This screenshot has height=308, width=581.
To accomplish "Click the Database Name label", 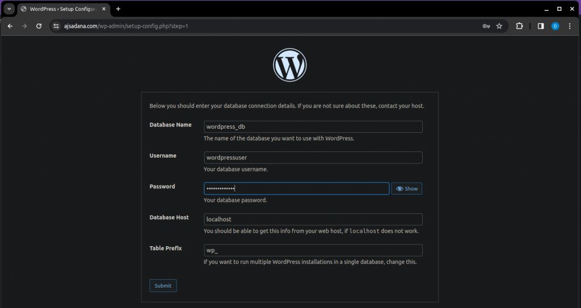I will pos(170,125).
